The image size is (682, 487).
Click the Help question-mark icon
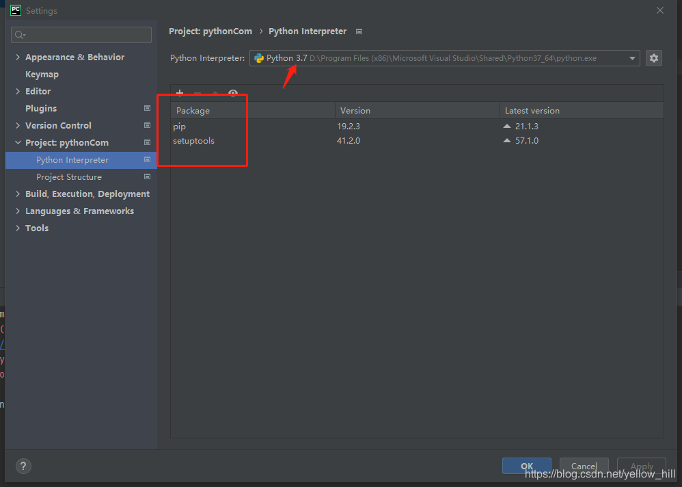23,466
